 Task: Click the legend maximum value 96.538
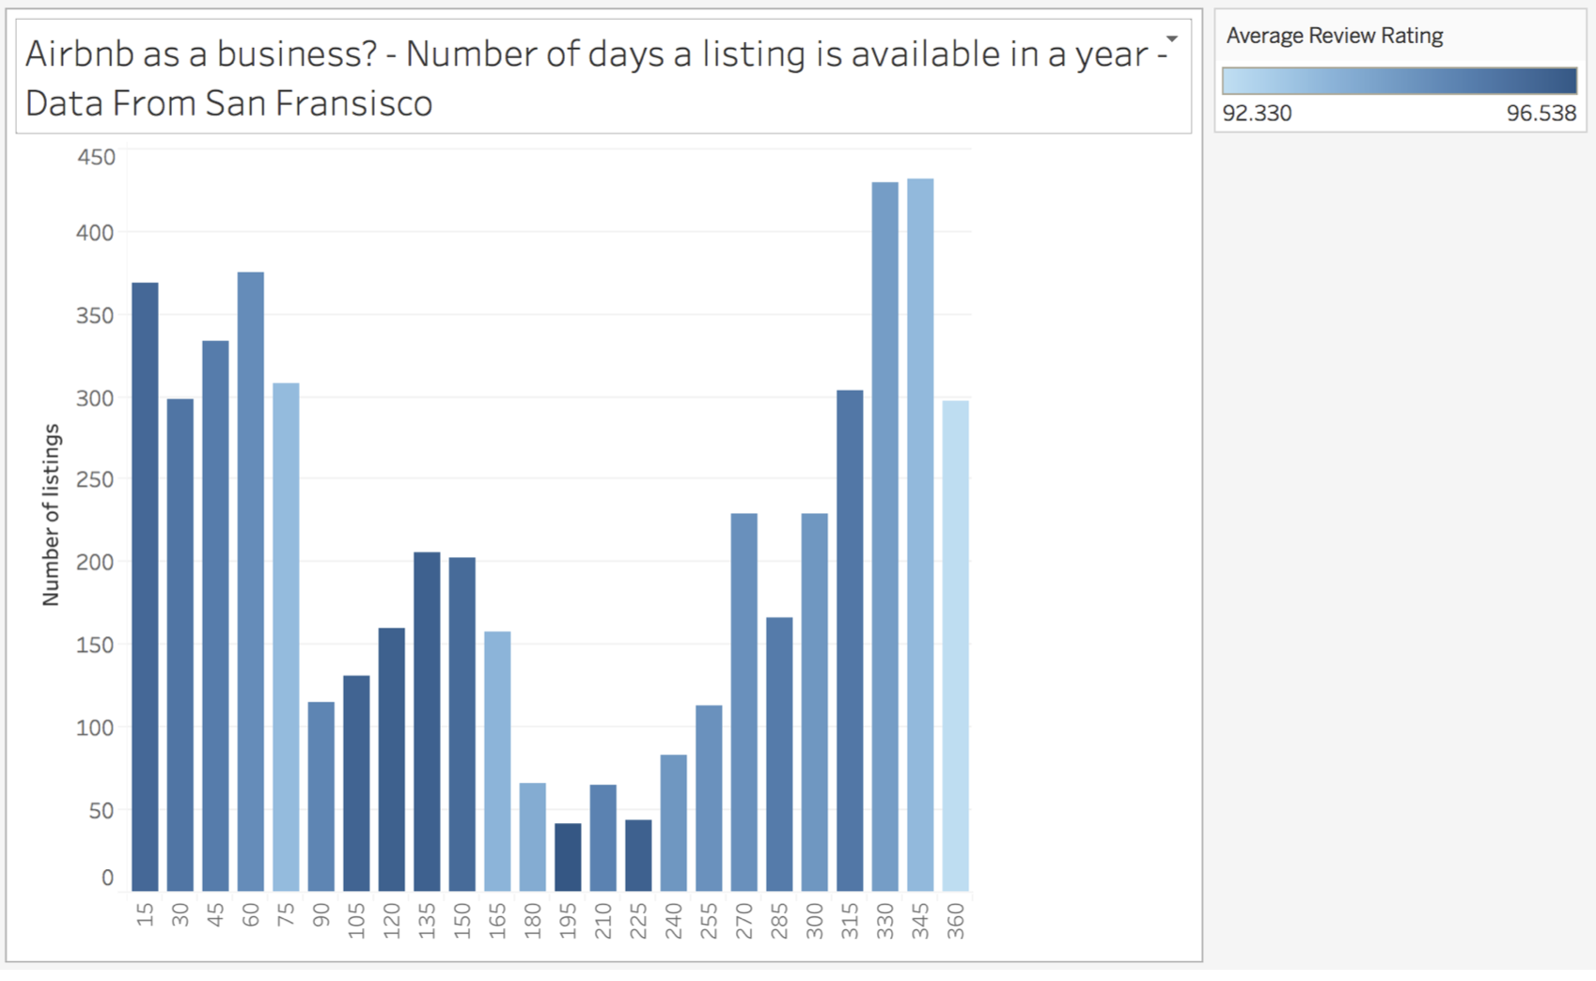[x=1541, y=114]
